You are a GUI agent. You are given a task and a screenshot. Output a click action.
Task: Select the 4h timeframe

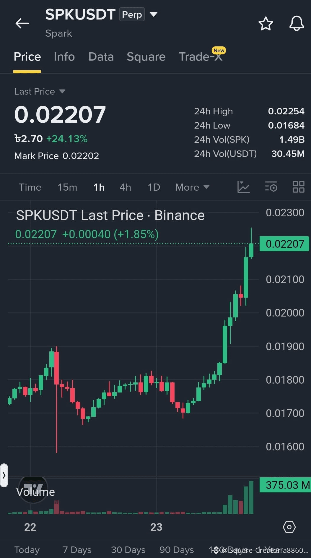pyautogui.click(x=125, y=187)
